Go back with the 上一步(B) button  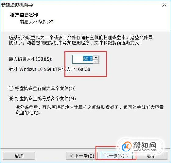coord(82,156)
